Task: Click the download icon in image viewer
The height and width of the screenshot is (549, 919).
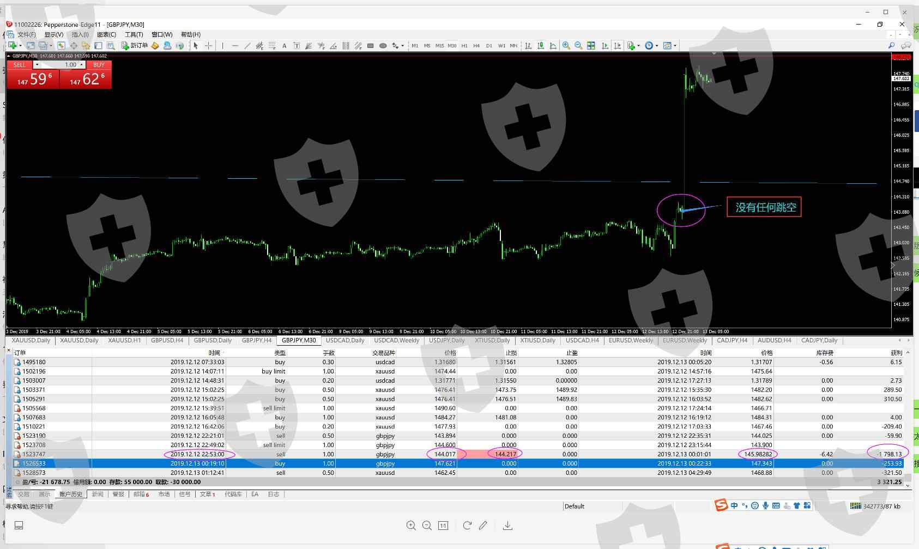Action: coord(507,526)
